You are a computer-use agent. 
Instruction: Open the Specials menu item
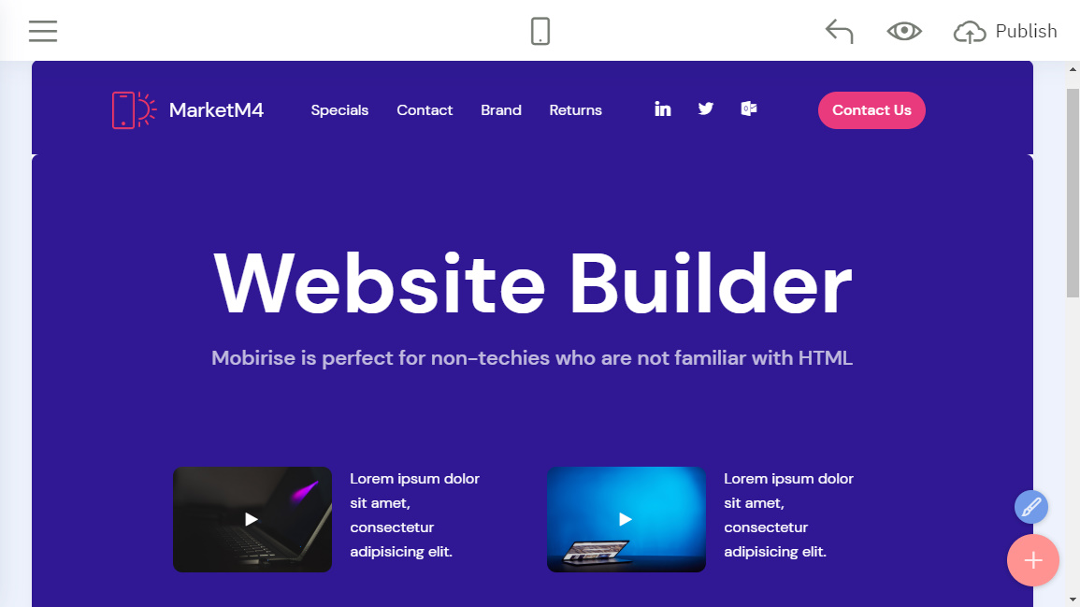(x=339, y=110)
